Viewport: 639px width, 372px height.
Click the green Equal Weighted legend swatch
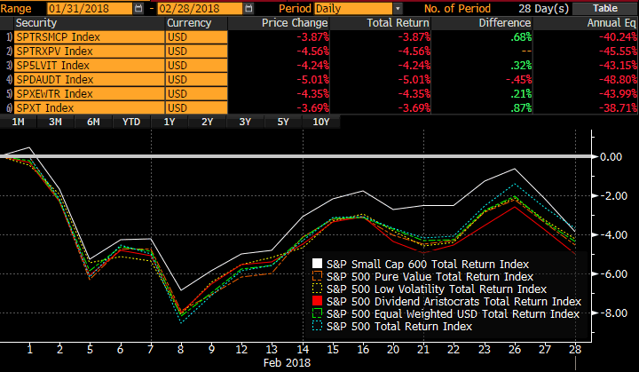317,313
